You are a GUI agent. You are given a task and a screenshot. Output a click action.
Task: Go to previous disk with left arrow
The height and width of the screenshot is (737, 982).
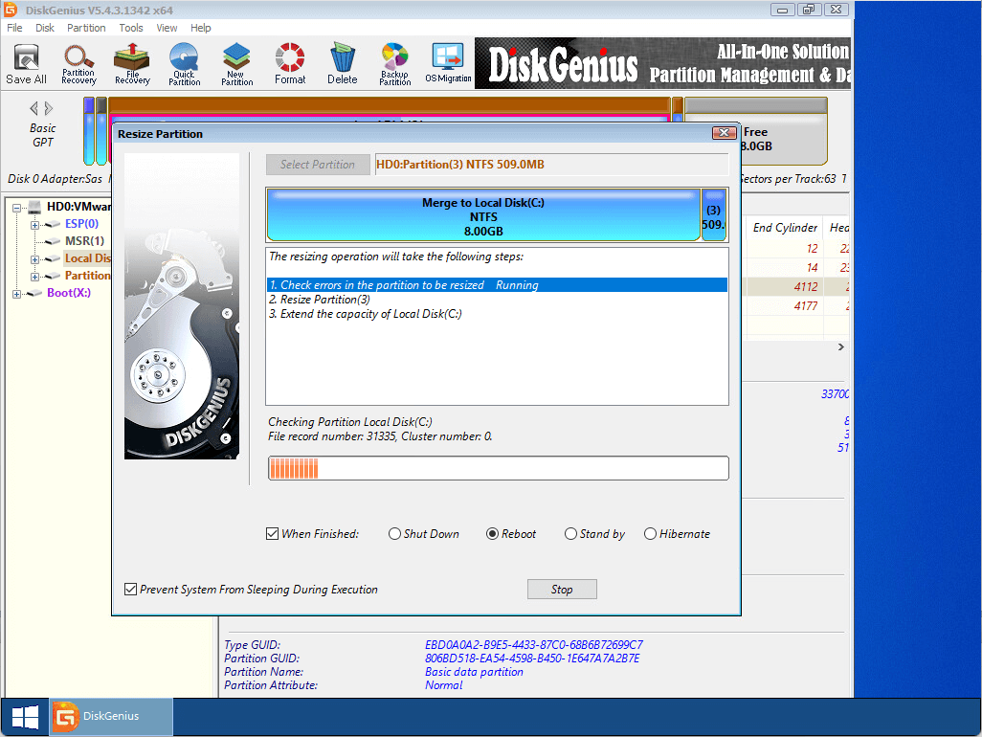[x=33, y=108]
